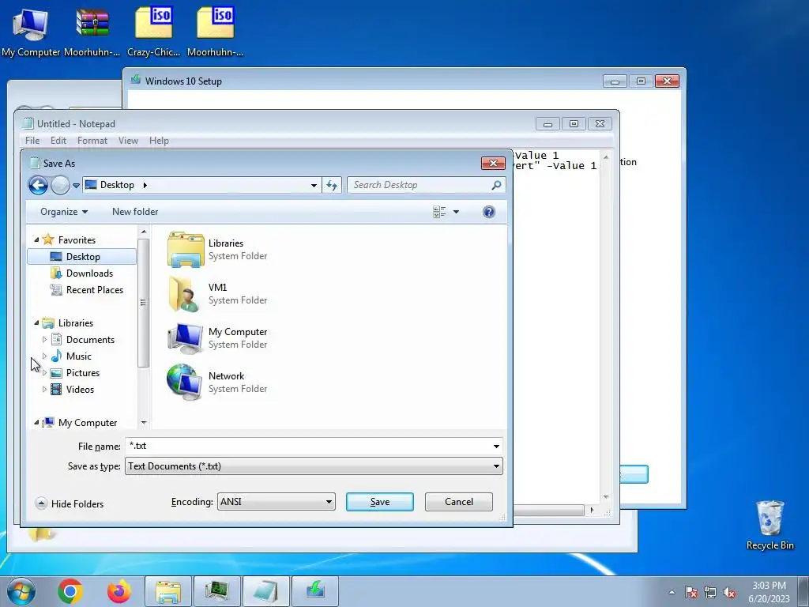This screenshot has width=809, height=607.
Task: Click the Back arrow in Save As dialog
Action: pos(38,185)
